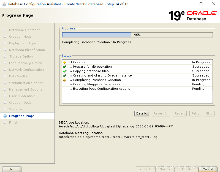Click the Finish button at the bottom
Image resolution: width=220 pixels, height=172 pixels.
click(186, 169)
